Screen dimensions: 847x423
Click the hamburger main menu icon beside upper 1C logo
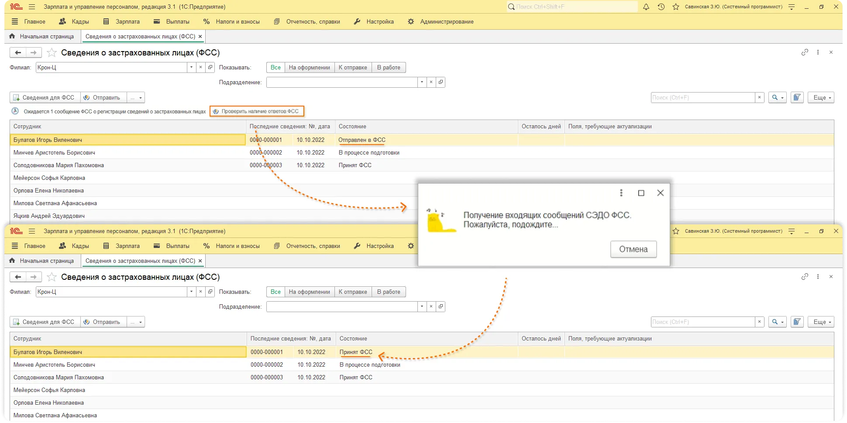pyautogui.click(x=31, y=7)
